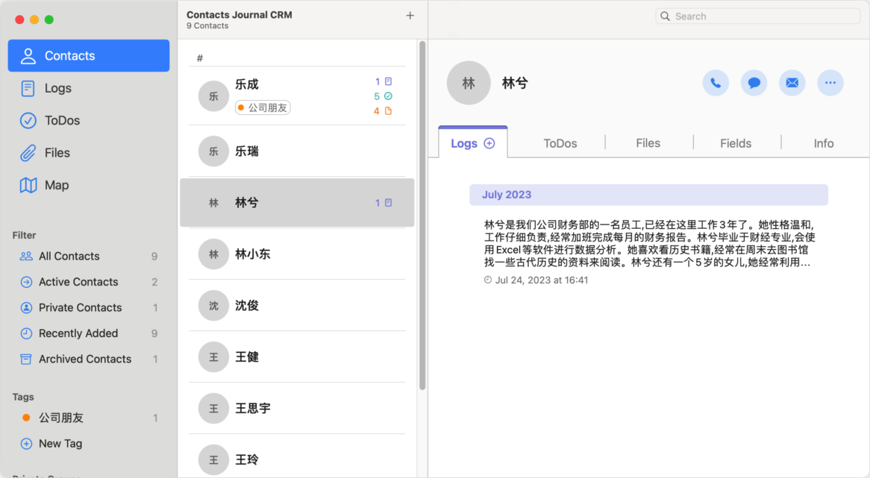Click the July 2023 log header

(x=648, y=195)
